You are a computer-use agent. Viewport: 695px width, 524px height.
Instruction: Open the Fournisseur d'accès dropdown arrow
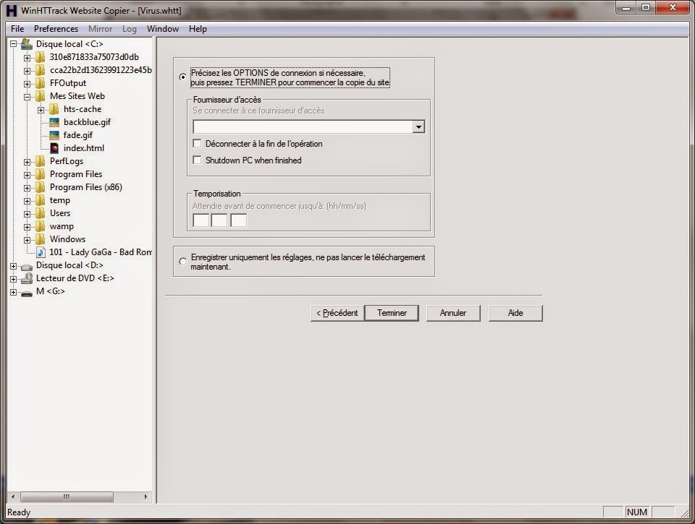pos(418,127)
